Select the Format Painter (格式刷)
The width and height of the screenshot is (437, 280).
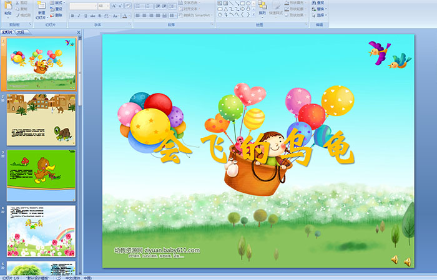[x=23, y=15]
